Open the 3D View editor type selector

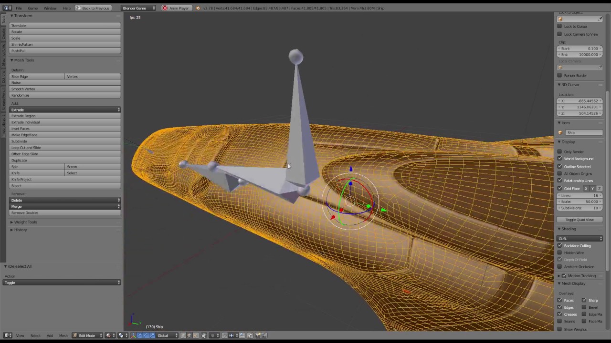[x=8, y=335]
